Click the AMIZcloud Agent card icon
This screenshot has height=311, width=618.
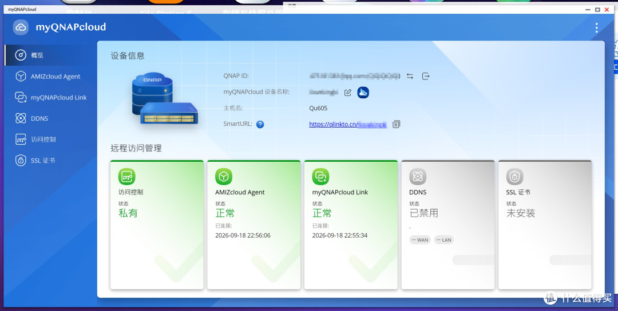pyautogui.click(x=224, y=177)
